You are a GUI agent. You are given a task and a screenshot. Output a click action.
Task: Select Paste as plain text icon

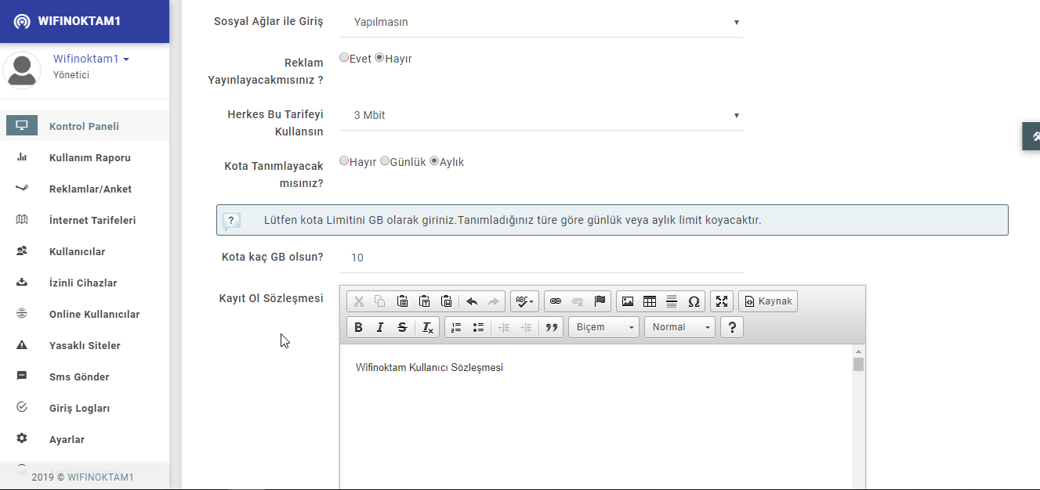(424, 301)
